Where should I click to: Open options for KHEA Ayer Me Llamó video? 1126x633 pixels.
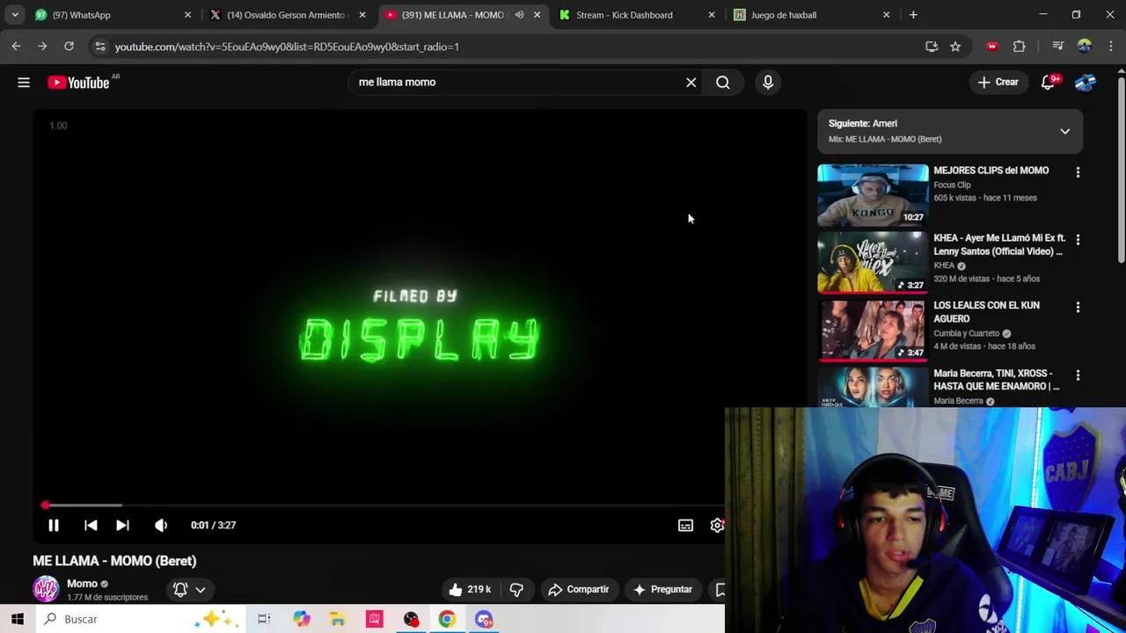coord(1078,240)
